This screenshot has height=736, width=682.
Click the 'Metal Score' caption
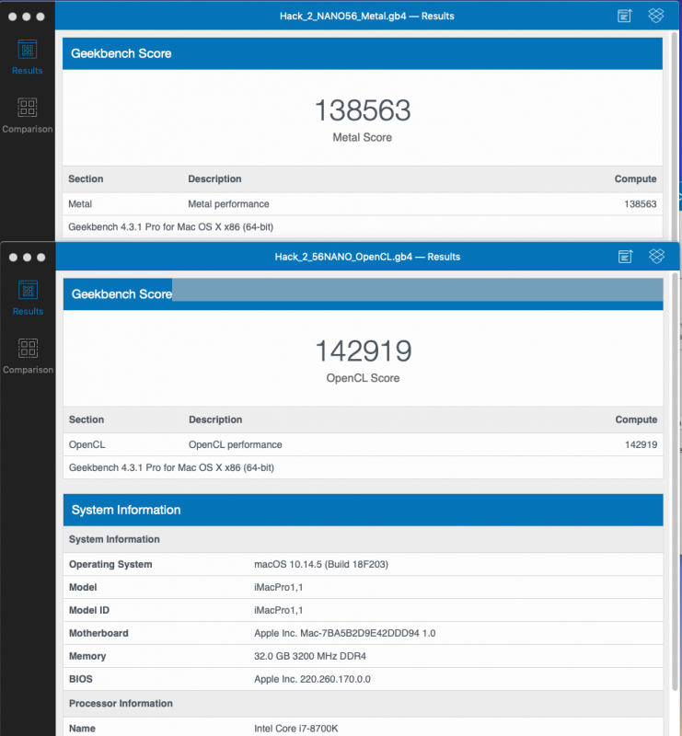pos(362,137)
